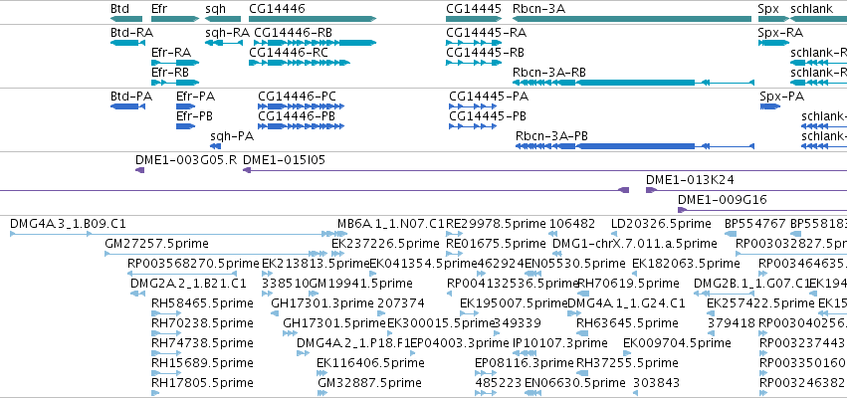Select the 'MB6A.1_1.N07.C1' EST label
This screenshot has width=847, height=398.
pyautogui.click(x=390, y=225)
